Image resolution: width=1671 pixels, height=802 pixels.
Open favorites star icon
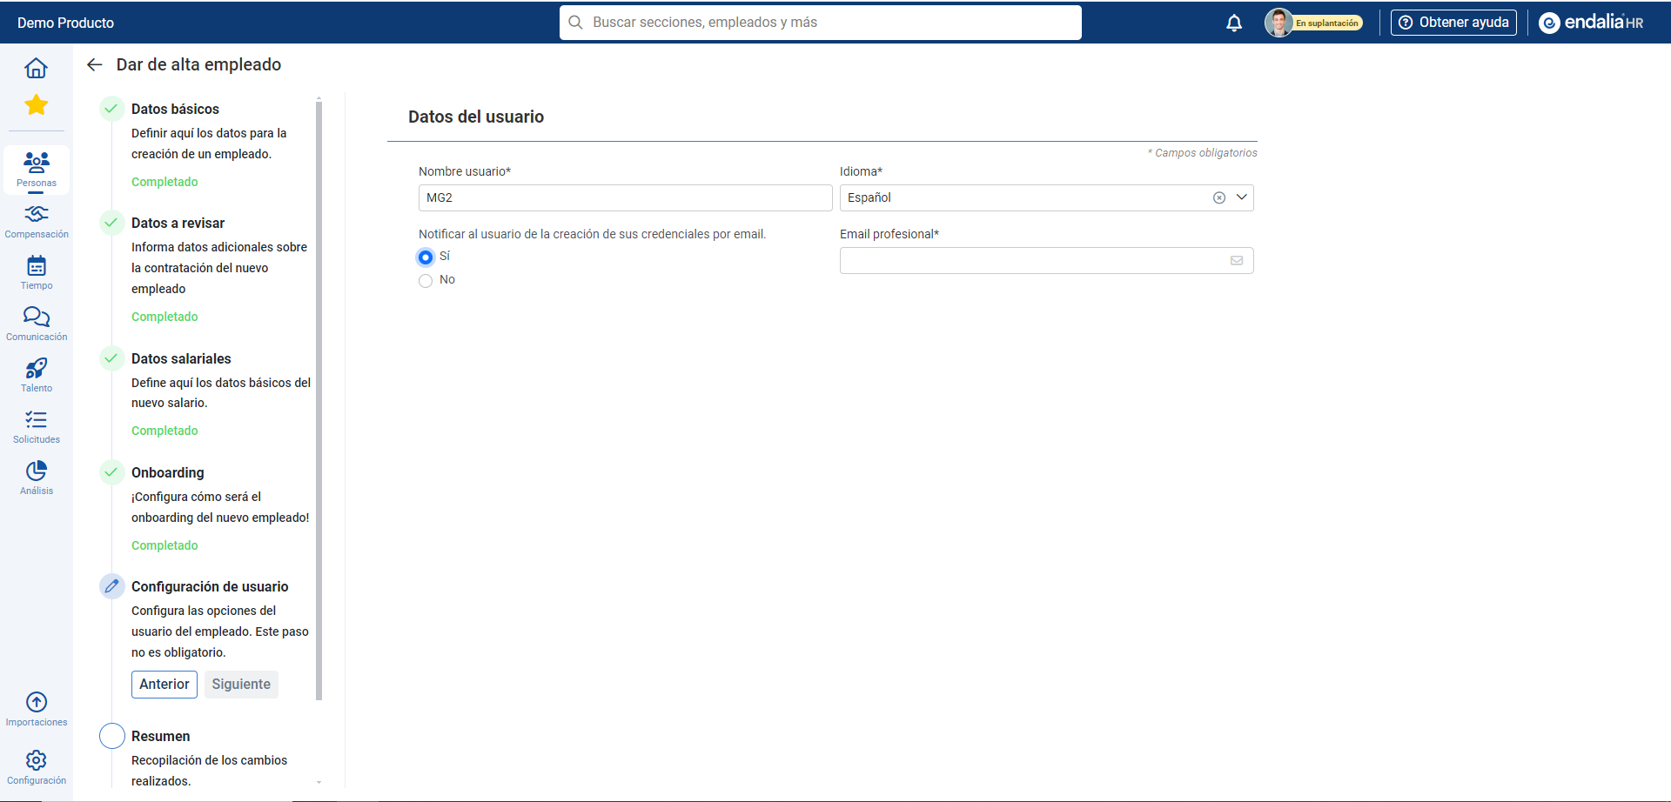(x=36, y=105)
